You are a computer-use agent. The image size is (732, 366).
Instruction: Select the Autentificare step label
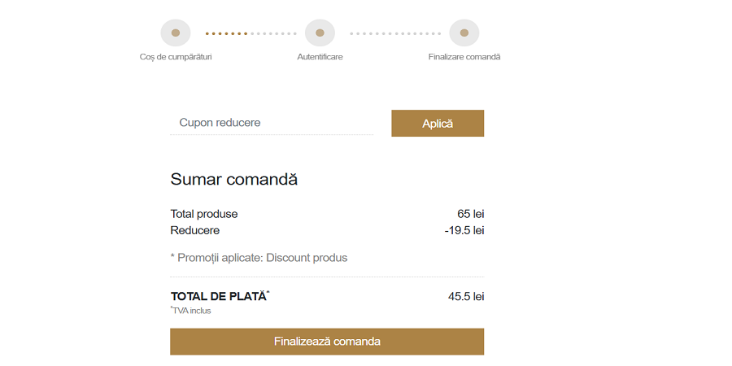tap(320, 57)
